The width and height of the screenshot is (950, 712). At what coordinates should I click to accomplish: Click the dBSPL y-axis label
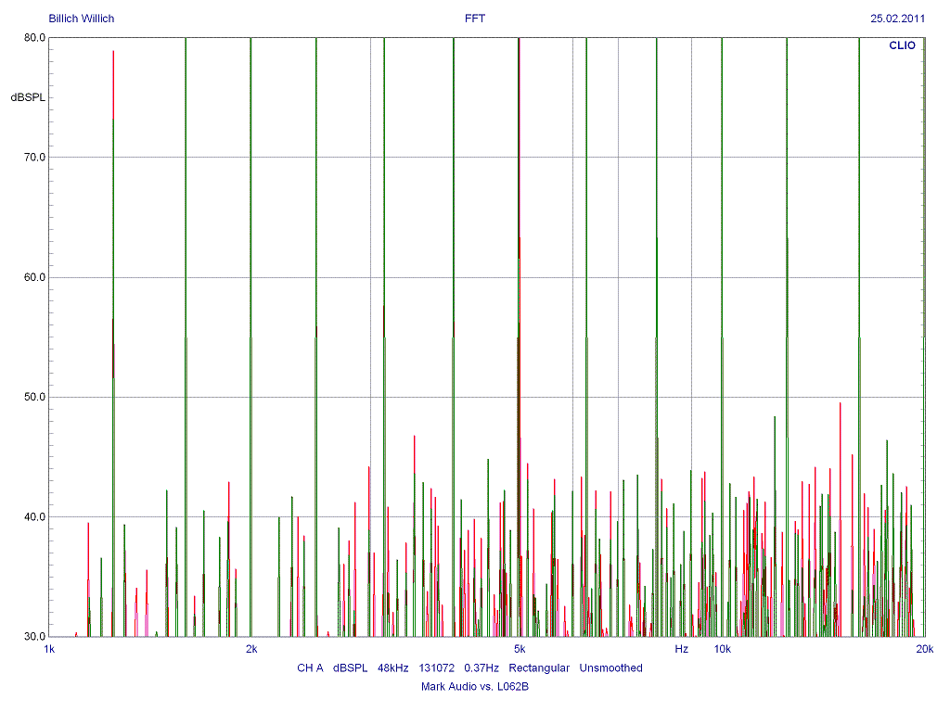[x=28, y=97]
